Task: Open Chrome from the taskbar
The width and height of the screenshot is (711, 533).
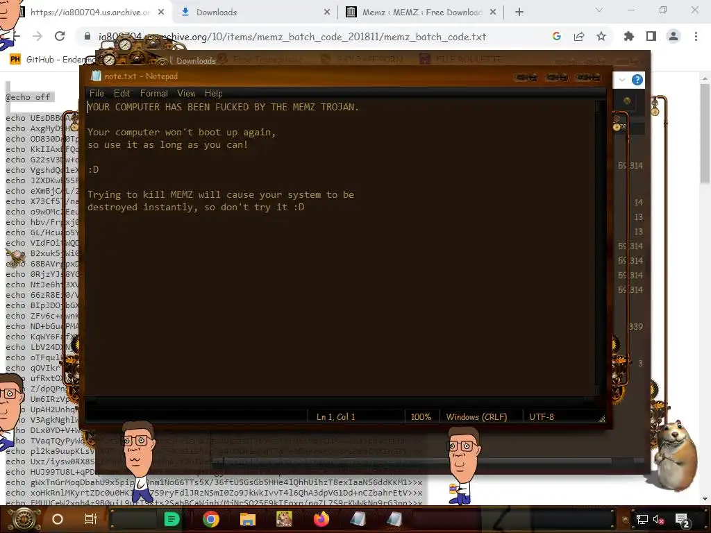Action: click(211, 519)
